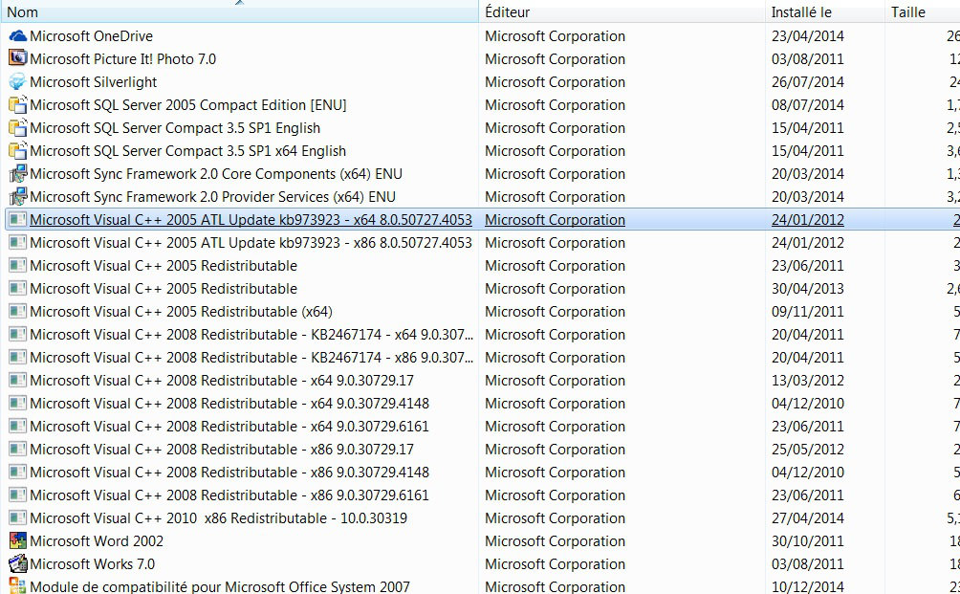Sort by the 'Installé le' column header
The image size is (960, 594).
pos(824,12)
